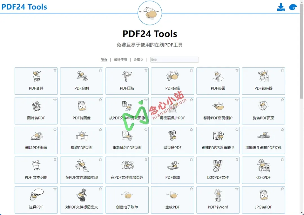Launch the PDF转Word tool

(x=218, y=200)
